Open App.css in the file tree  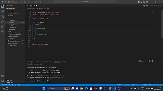click(13, 20)
